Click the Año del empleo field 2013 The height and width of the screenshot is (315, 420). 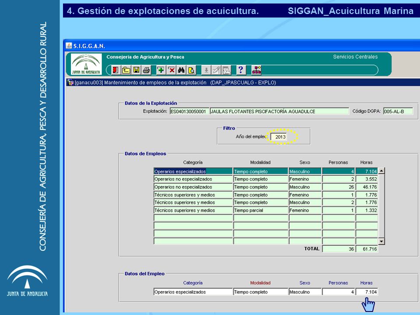point(279,137)
